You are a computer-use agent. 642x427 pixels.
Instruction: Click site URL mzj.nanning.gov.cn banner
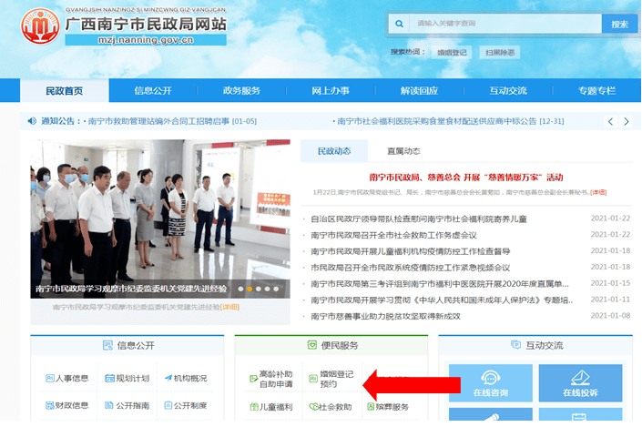[146, 40]
